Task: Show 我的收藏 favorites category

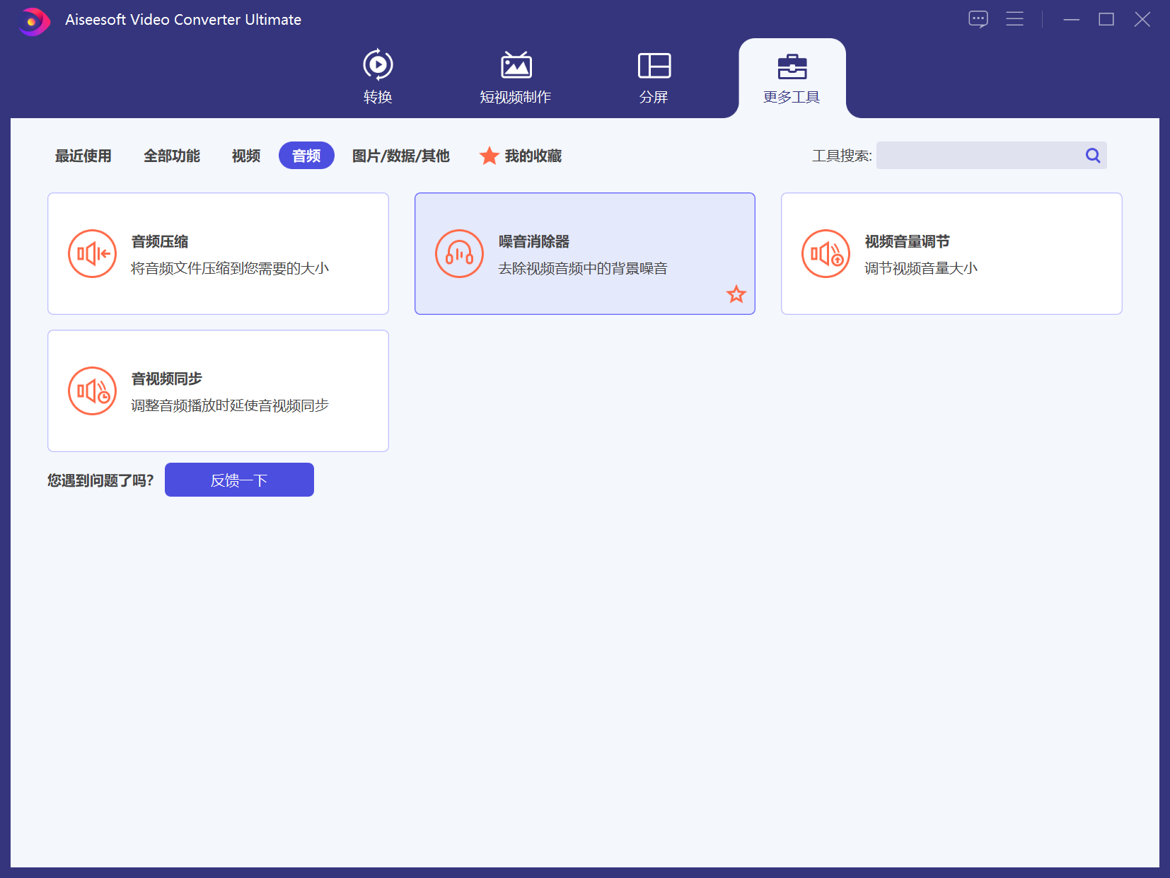Action: (x=521, y=156)
